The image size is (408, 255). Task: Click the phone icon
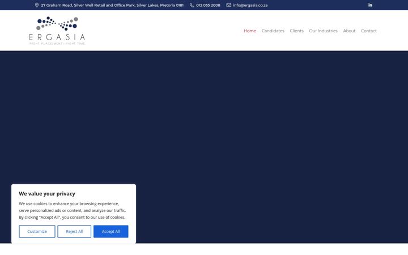[192, 5]
